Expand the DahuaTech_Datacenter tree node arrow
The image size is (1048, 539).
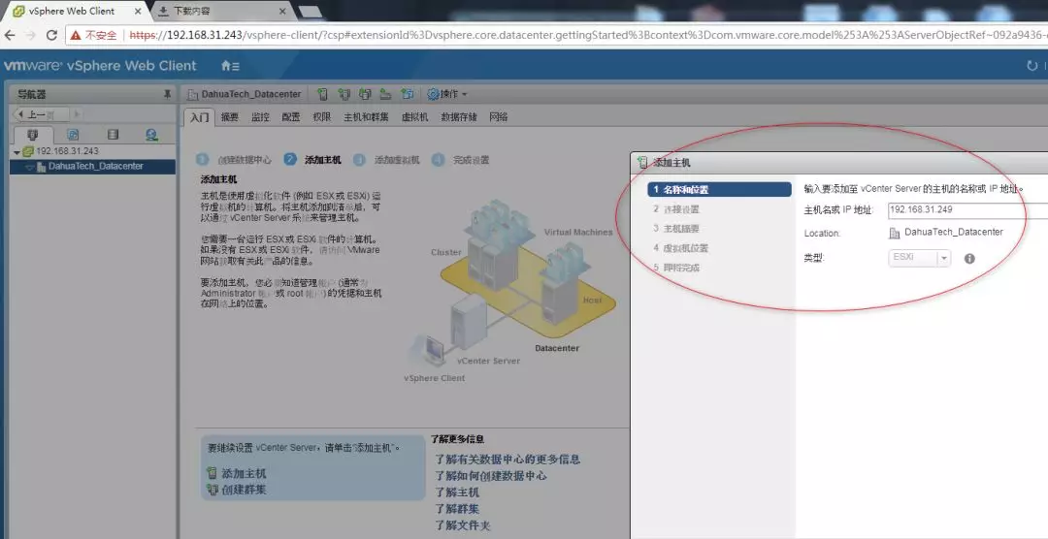point(29,167)
